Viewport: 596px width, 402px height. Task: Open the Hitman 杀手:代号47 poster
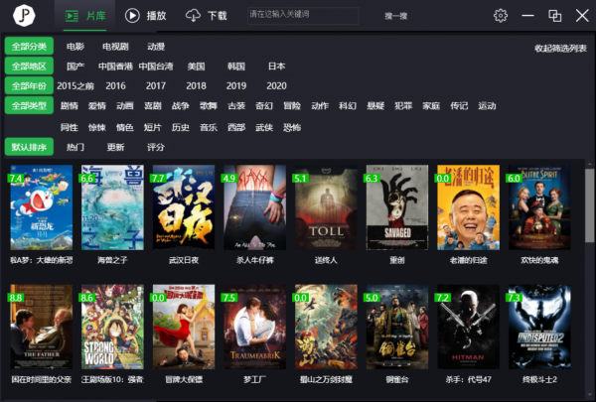pyautogui.click(x=468, y=327)
